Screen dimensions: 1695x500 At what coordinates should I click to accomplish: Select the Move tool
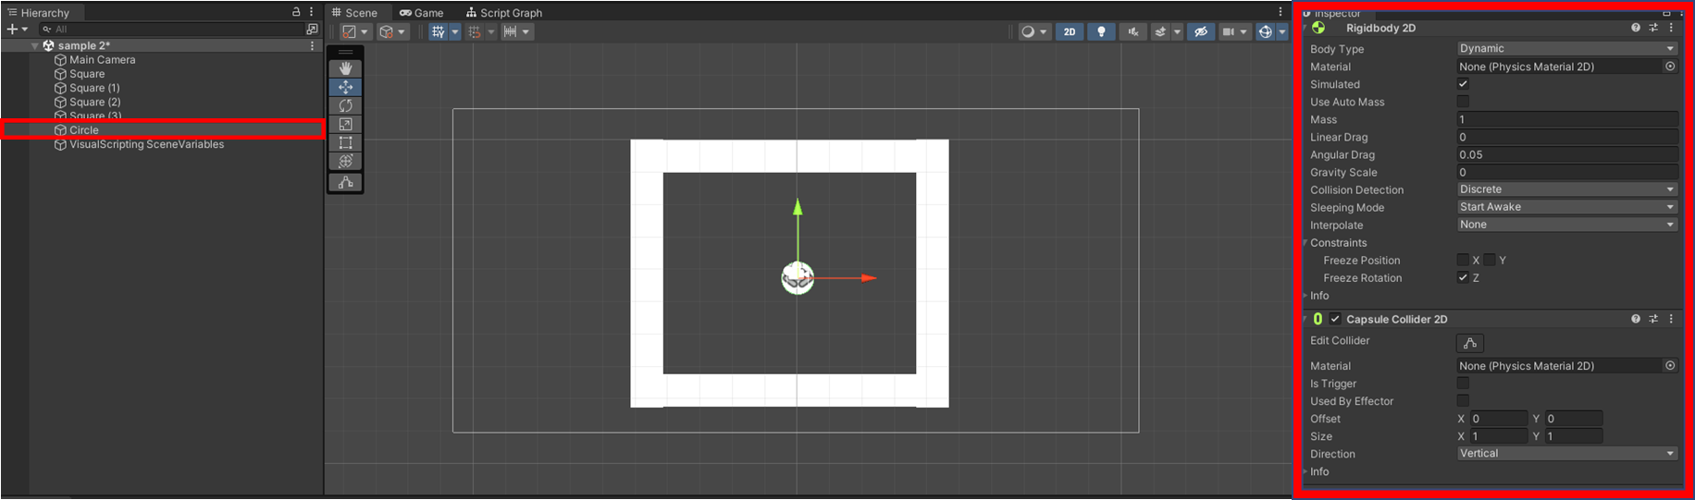click(345, 87)
